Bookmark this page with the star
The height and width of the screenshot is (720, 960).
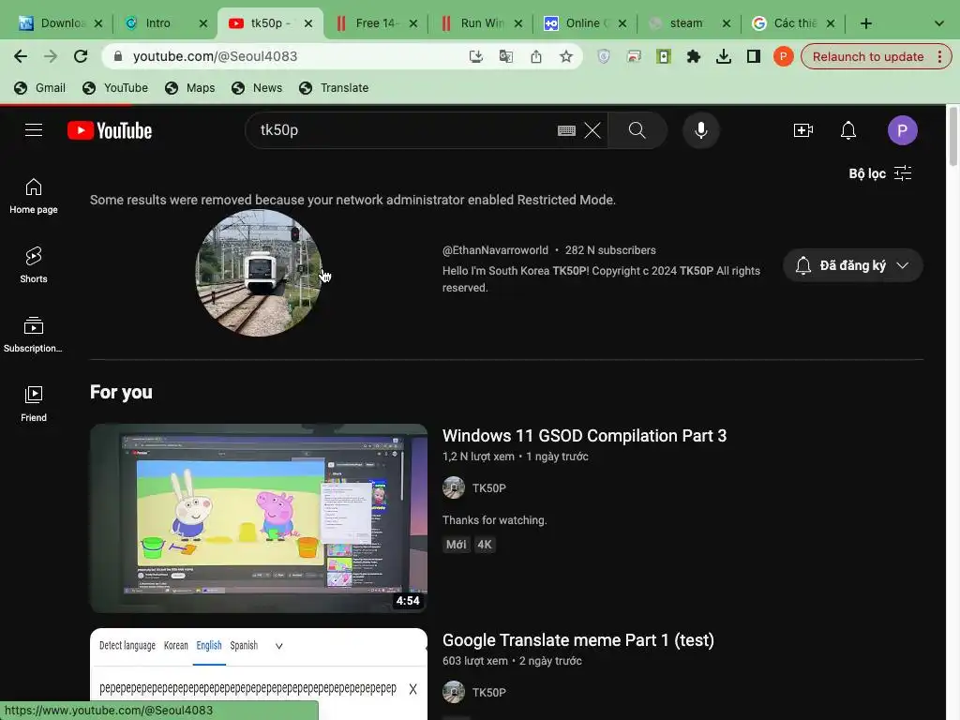click(x=565, y=57)
